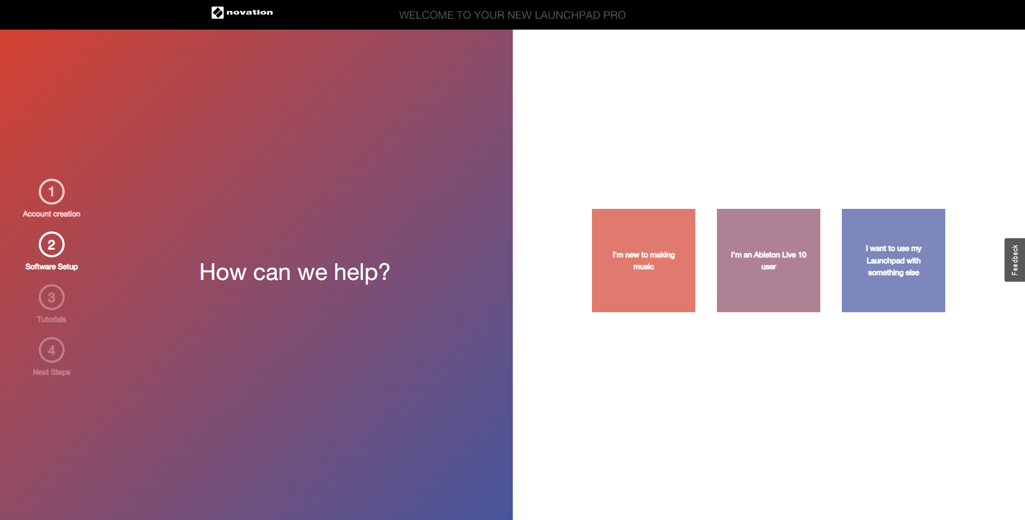Select step 1 circle icon
The height and width of the screenshot is (520, 1025).
coord(52,192)
